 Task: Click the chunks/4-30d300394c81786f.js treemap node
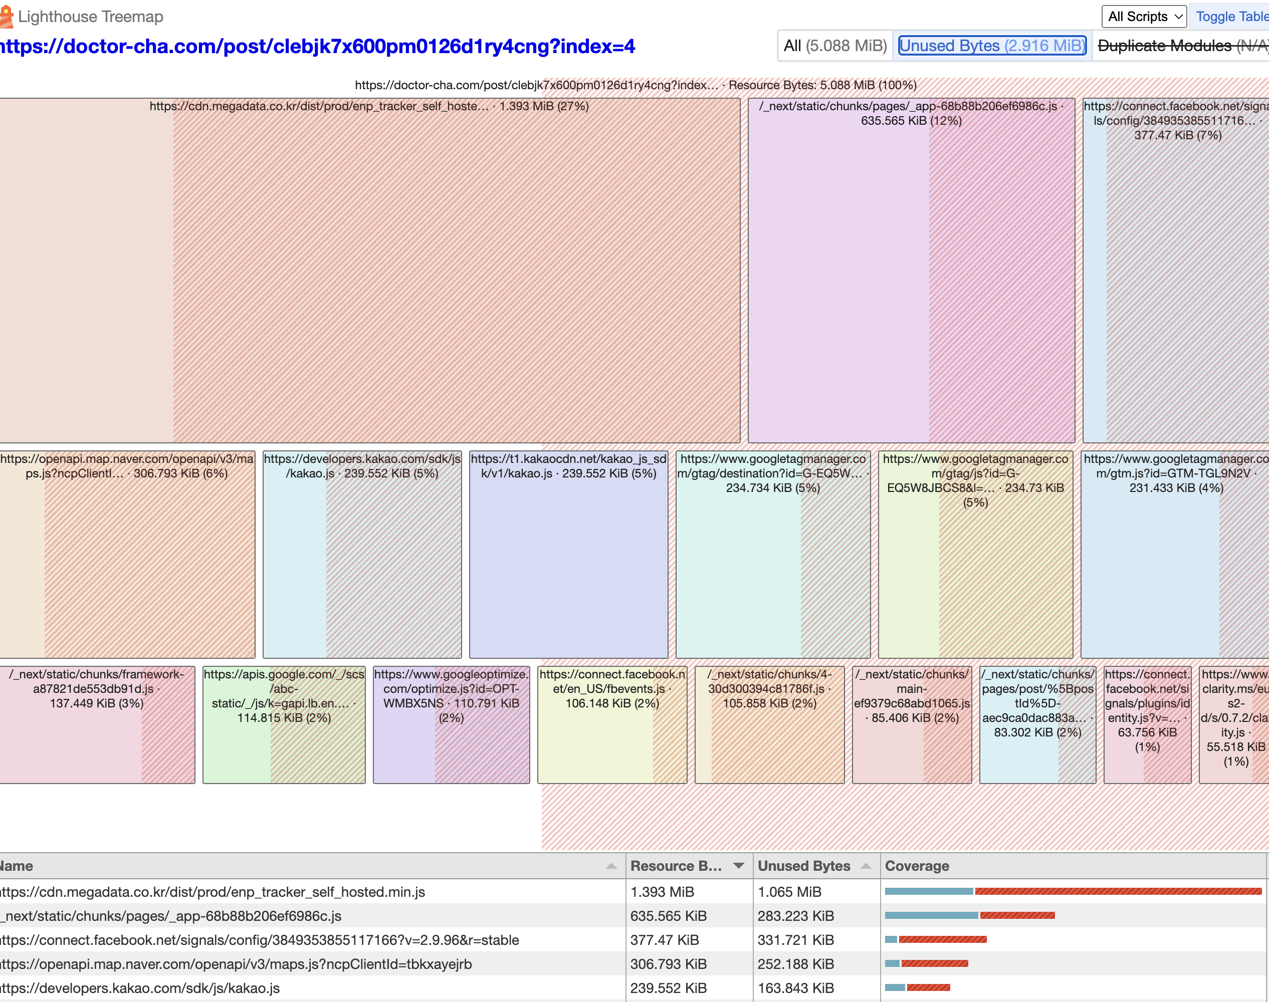click(x=769, y=724)
